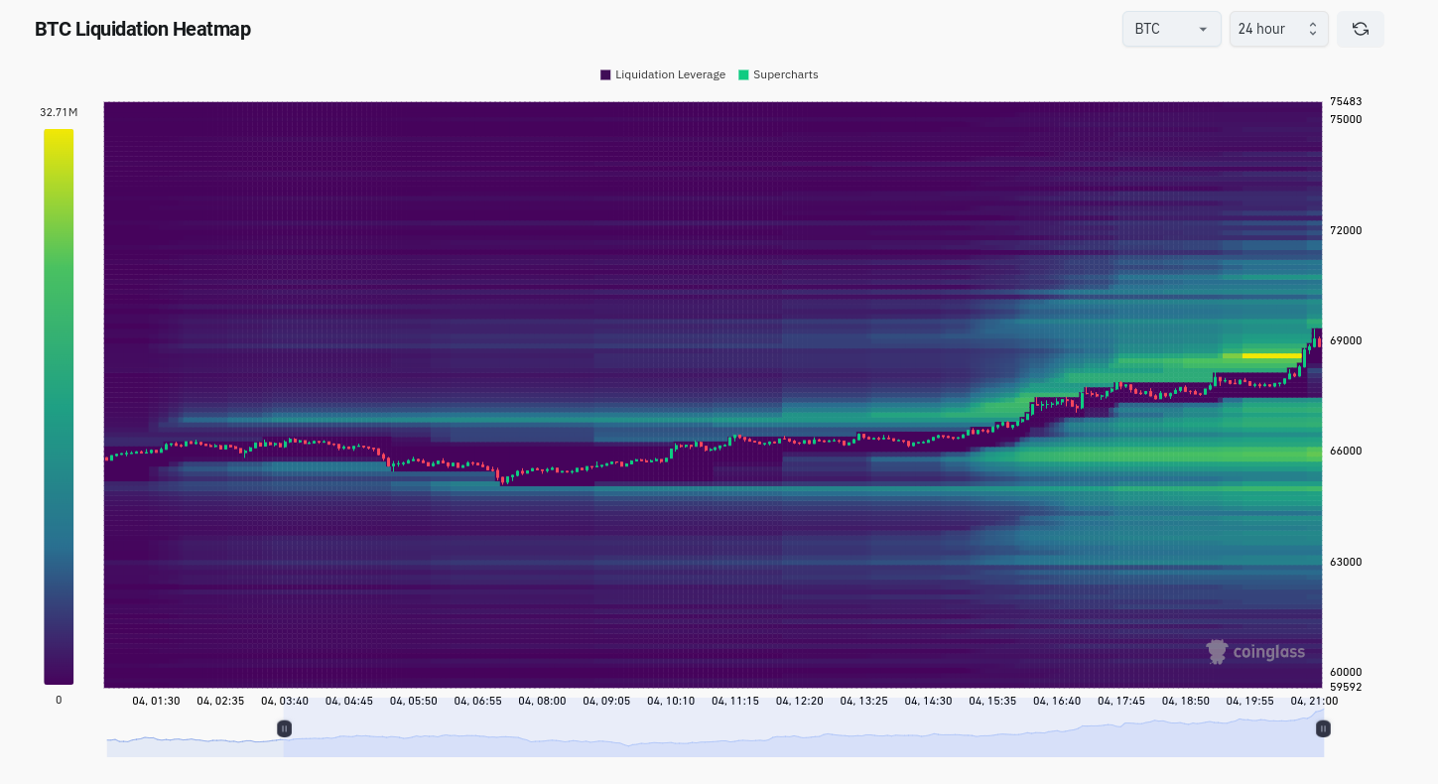Click the 75000 price axis label

pyautogui.click(x=1346, y=119)
